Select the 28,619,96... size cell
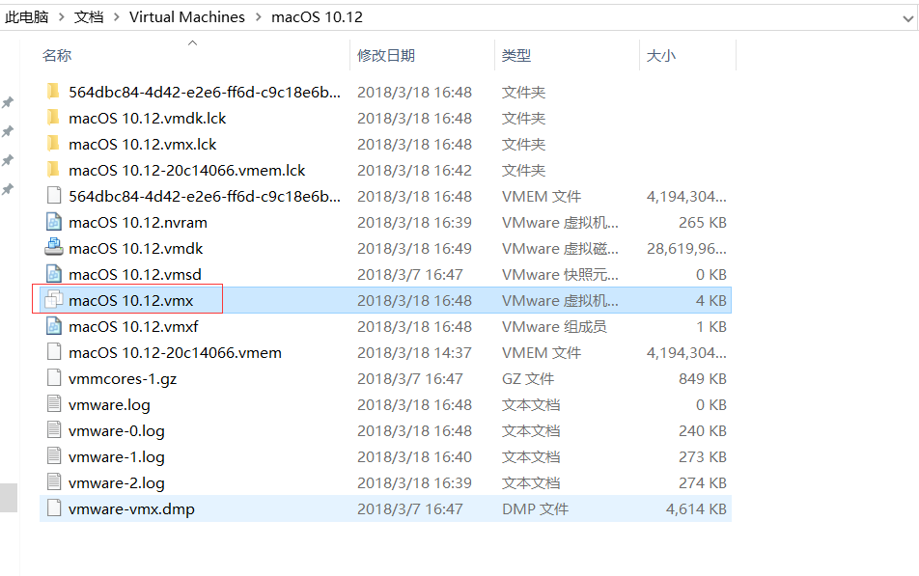The image size is (919, 576). pos(686,249)
